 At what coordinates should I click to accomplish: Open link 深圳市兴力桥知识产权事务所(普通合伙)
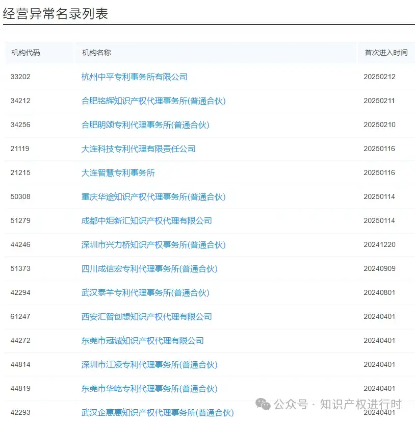(x=153, y=244)
